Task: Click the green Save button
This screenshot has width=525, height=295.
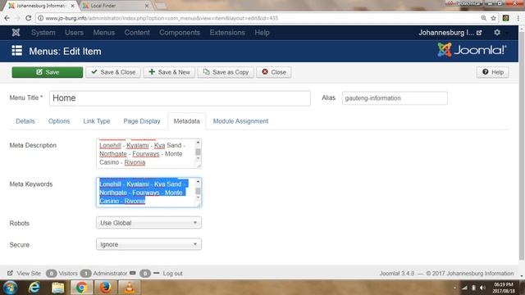Action: 48,72
